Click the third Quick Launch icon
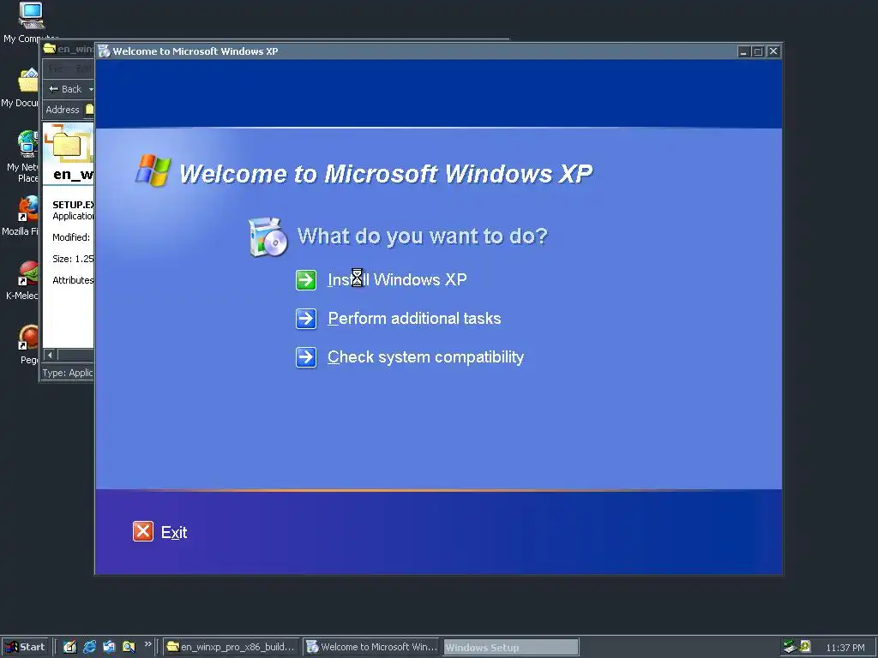 click(109, 647)
